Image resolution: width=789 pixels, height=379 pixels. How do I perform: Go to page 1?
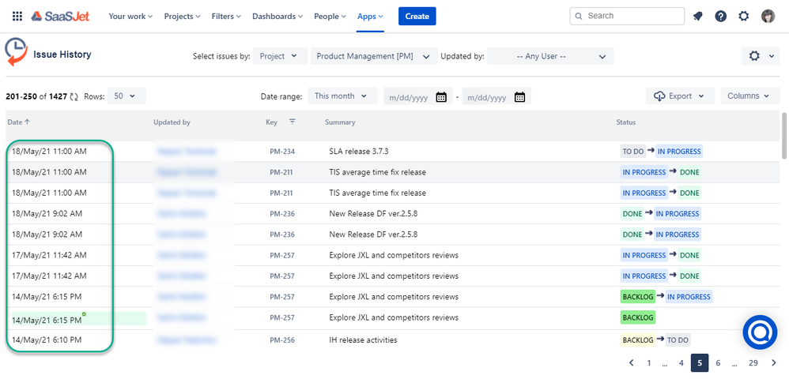pyautogui.click(x=649, y=363)
